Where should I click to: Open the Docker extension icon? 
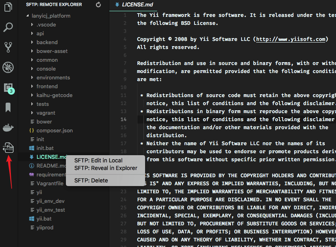8,128
